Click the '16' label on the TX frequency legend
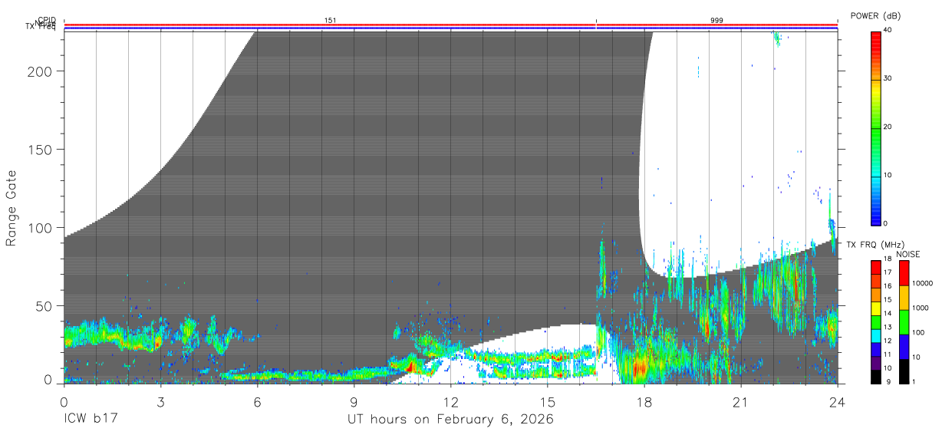 coord(888,286)
